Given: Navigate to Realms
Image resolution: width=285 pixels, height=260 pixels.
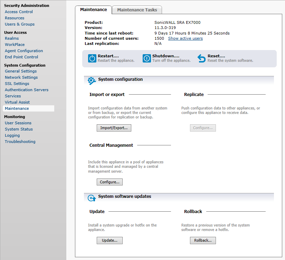Looking at the screenshot, I should [12, 38].
